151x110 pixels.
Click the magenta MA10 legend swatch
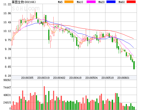(x=91, y=2)
